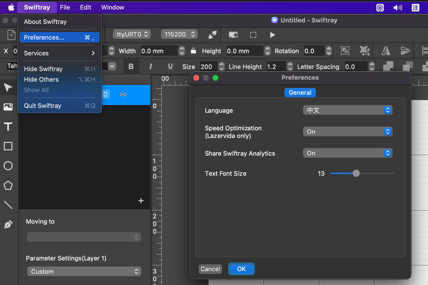
Task: Select the Pen path tool
Action: [8, 224]
